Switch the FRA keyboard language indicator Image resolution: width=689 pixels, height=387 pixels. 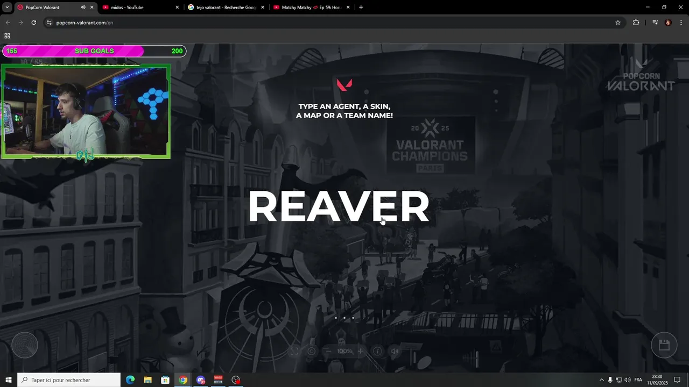coord(638,380)
